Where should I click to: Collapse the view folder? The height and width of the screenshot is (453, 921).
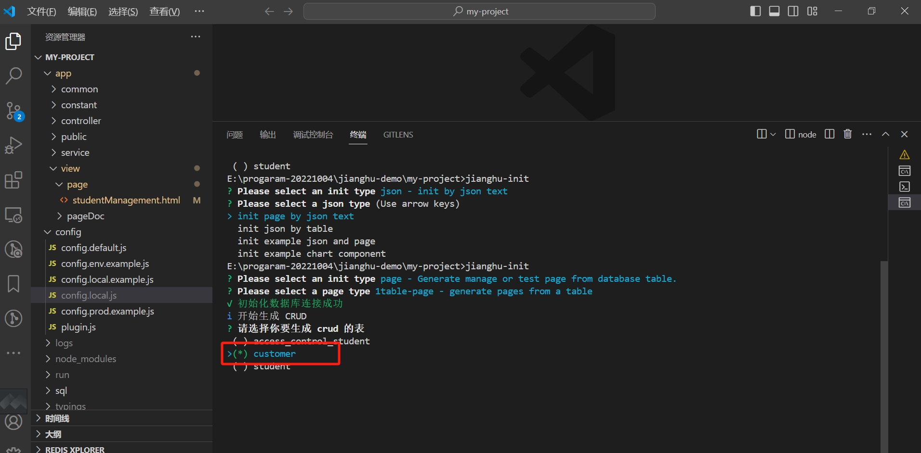pyautogui.click(x=71, y=168)
